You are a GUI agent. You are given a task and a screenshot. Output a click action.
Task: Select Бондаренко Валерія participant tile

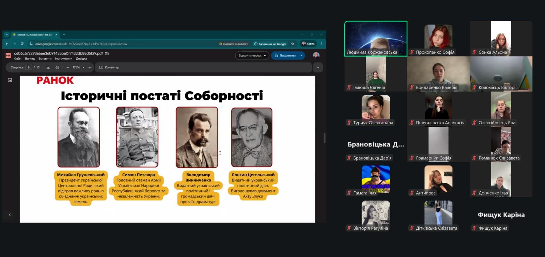coord(438,74)
